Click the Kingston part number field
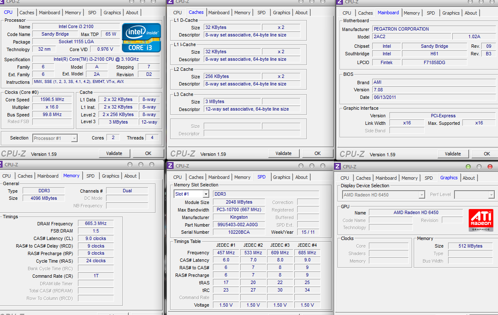This screenshot has height=315, width=498. [x=239, y=225]
